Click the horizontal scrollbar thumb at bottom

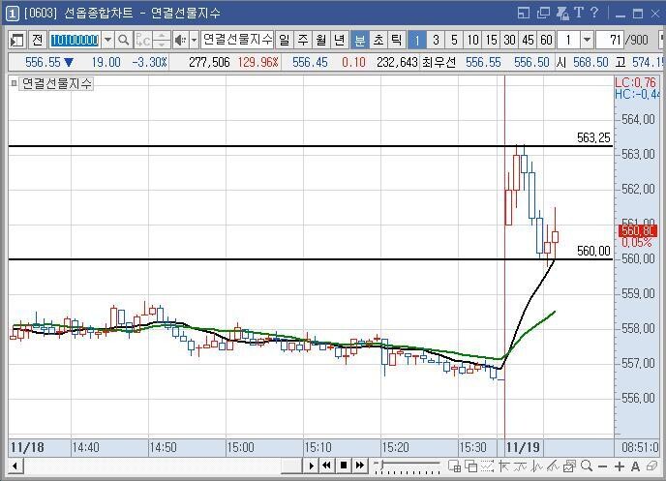(291, 466)
